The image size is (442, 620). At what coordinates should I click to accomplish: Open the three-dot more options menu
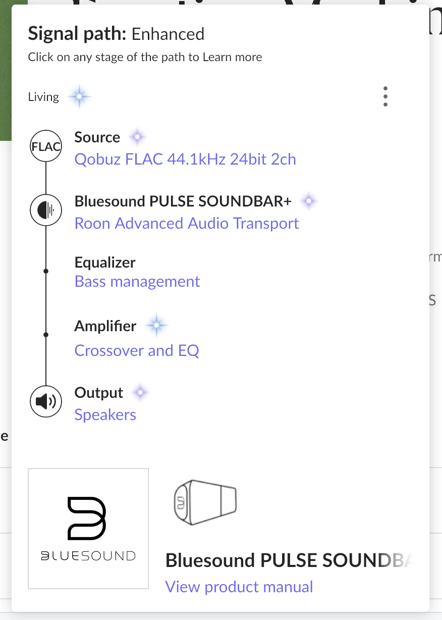click(x=385, y=96)
